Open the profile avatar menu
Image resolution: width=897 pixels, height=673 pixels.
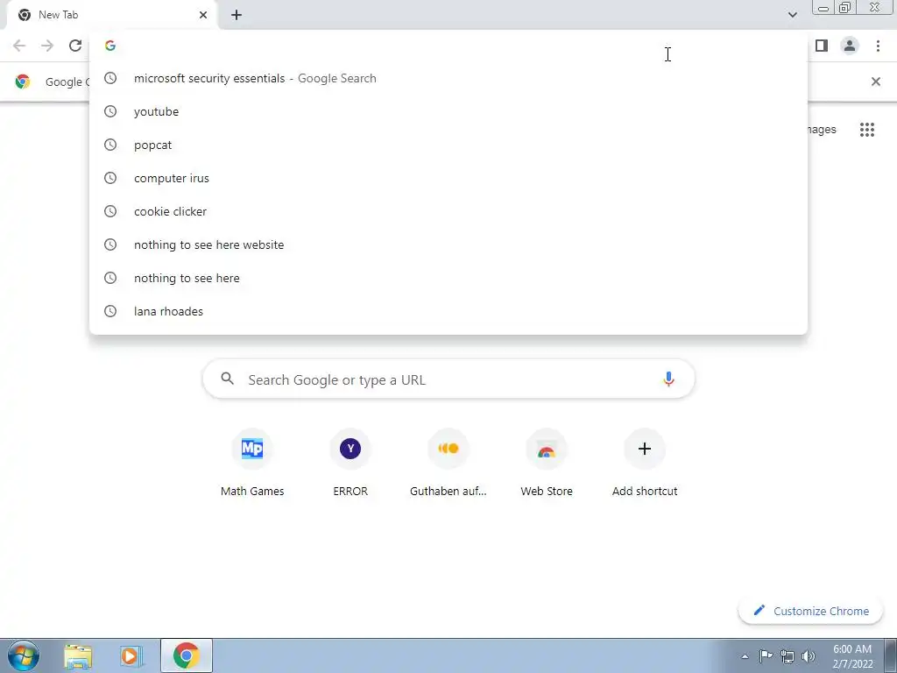tap(850, 46)
